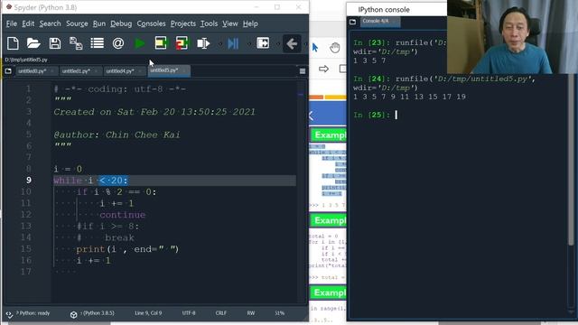Run selection or current line icon
This screenshot has width=578, height=325.
click(203, 43)
